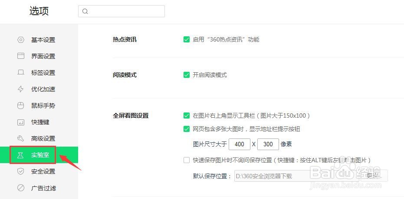Click the 选项 page title

[39, 11]
